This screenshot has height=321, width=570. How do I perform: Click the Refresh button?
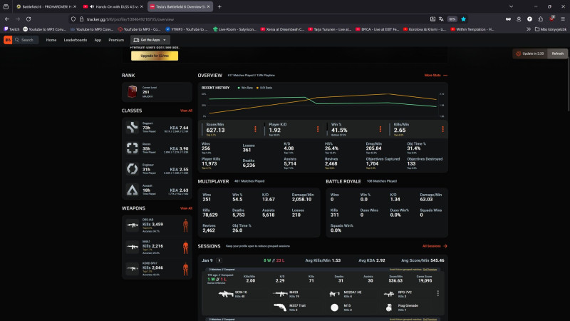[557, 53]
